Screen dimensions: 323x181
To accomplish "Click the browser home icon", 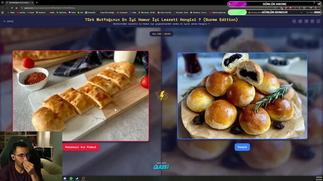I will coord(17,8).
